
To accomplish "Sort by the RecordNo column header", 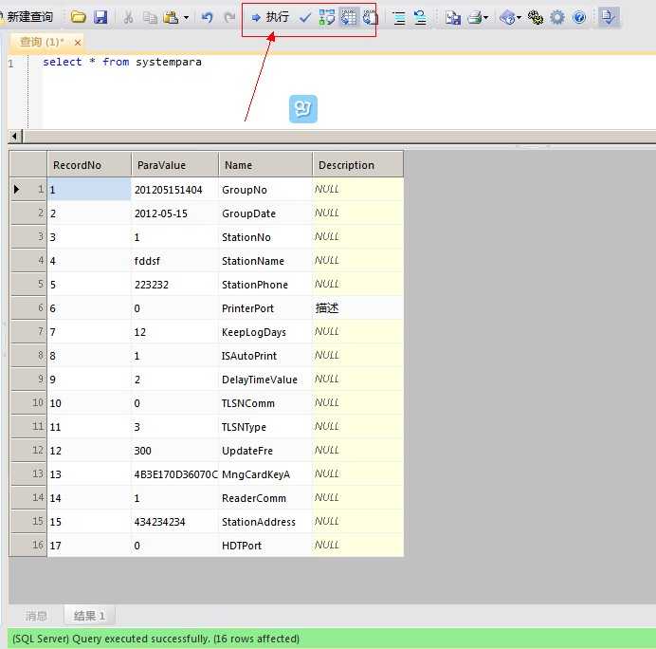I will click(89, 165).
